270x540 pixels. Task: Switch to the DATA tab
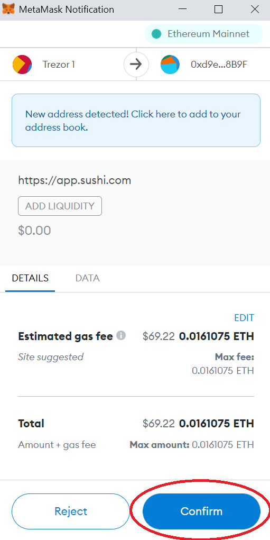(x=87, y=278)
